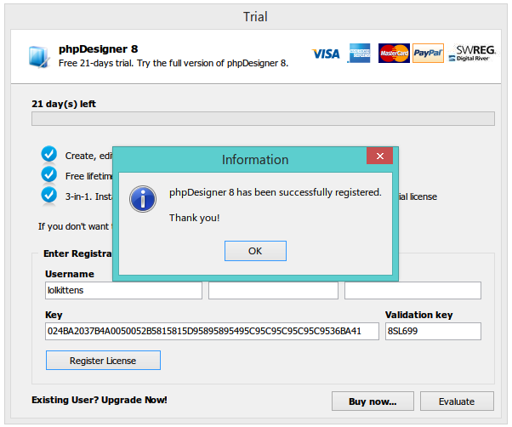The image size is (512, 427).
Task: Click "Existing User? Upgrade Now!" text
Action: (100, 400)
